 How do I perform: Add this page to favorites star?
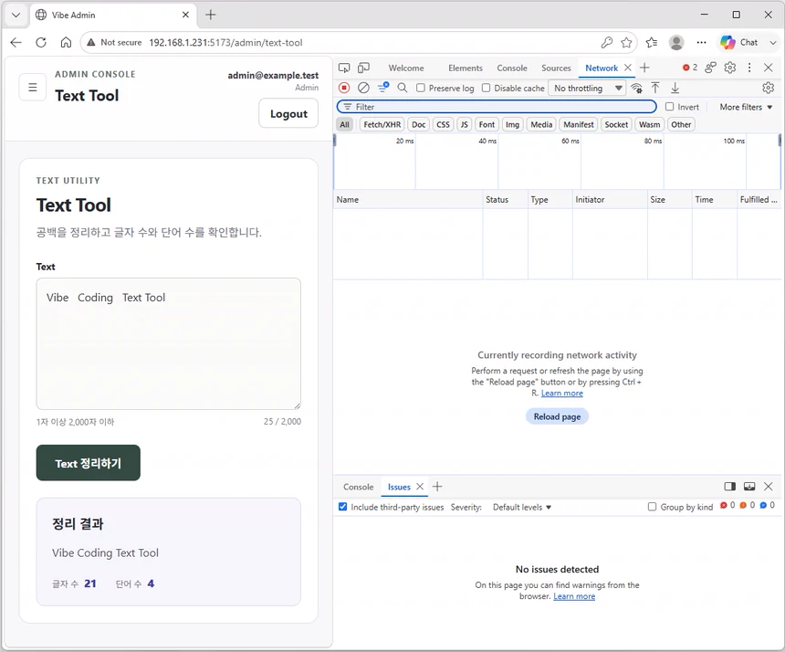(626, 43)
